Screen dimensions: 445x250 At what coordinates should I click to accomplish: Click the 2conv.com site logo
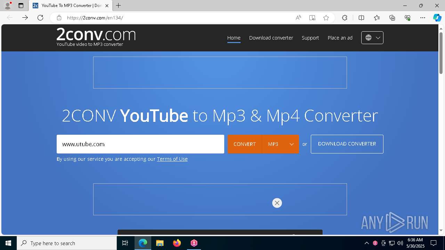pos(96,37)
